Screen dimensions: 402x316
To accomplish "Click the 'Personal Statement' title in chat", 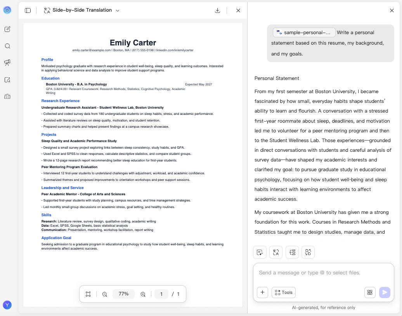I will coord(277,78).
